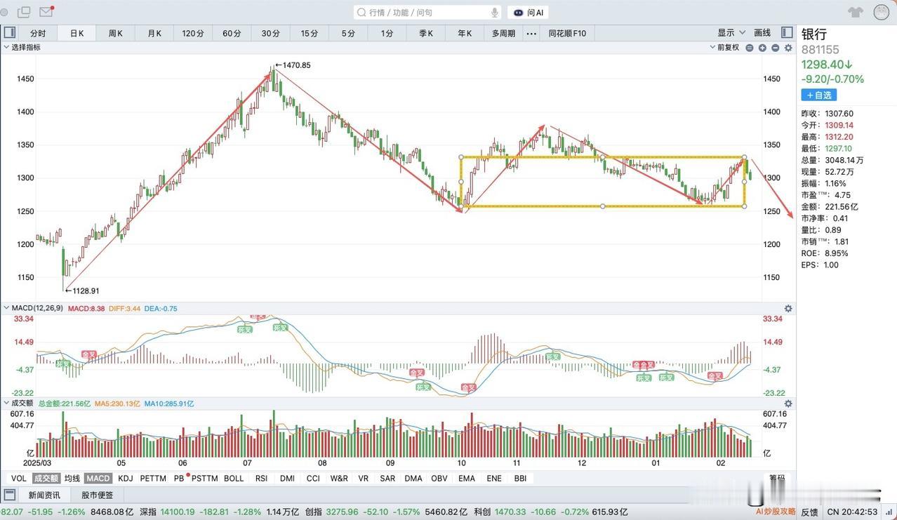Select the DMA indicator
This screenshot has width=897, height=520.
[413, 479]
